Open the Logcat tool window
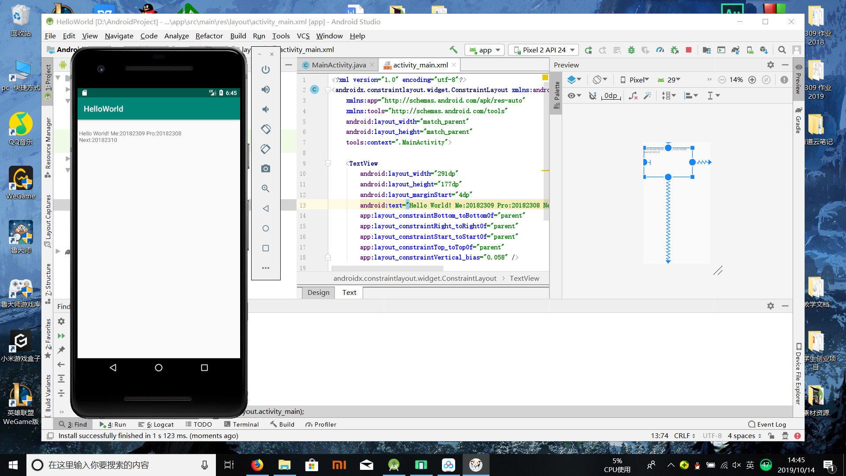 click(x=156, y=424)
